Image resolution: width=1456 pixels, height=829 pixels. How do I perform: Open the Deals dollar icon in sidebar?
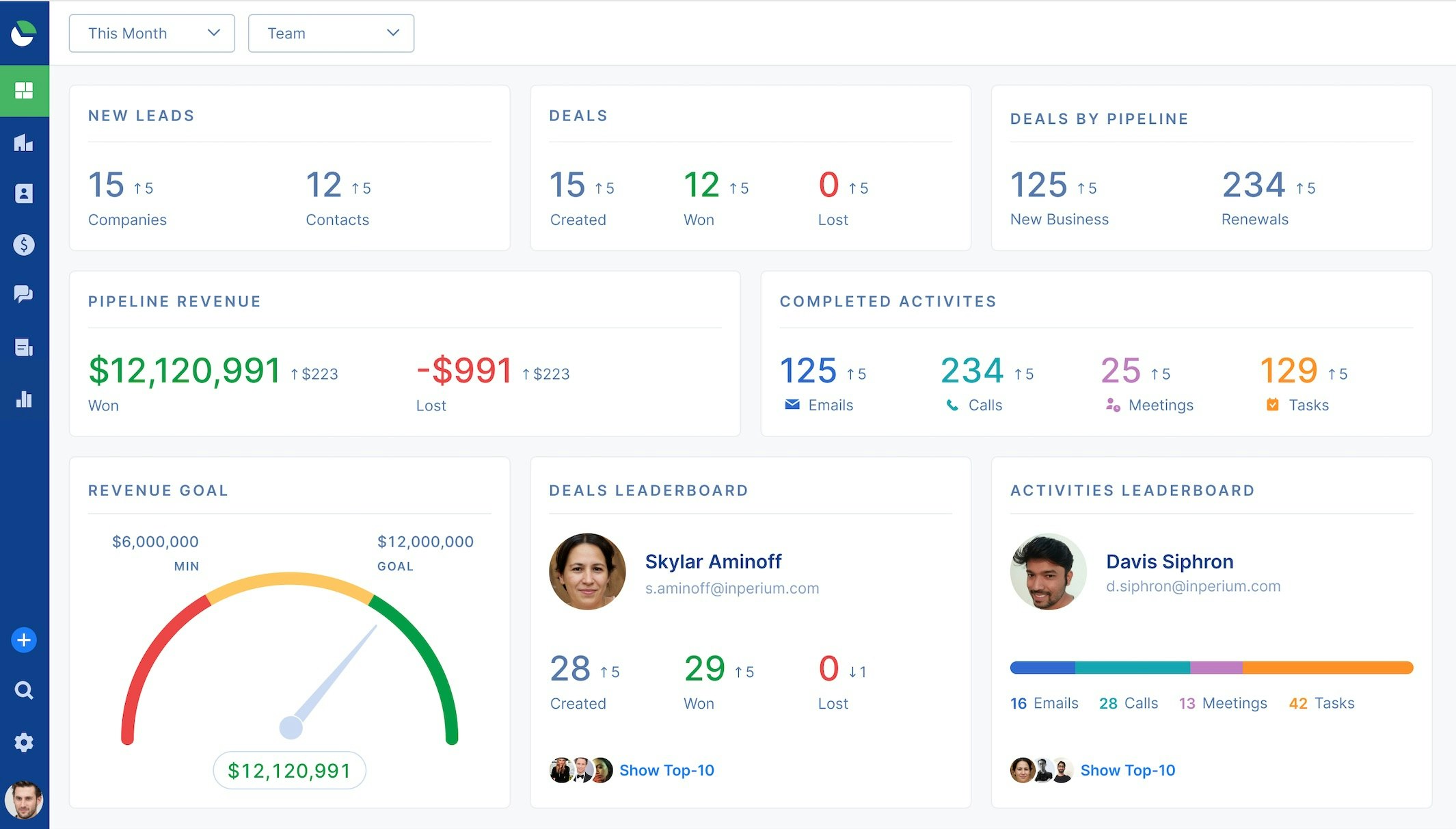tap(24, 244)
